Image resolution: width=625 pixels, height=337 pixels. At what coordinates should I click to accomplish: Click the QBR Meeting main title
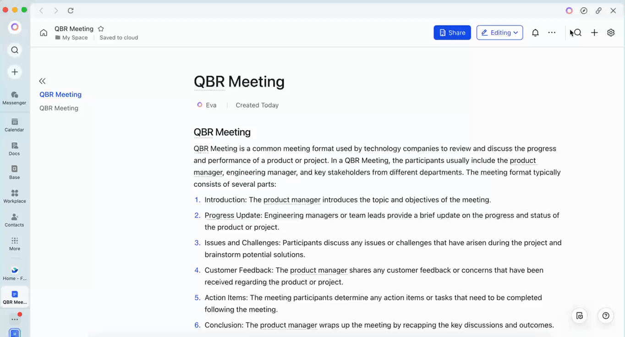tap(239, 82)
